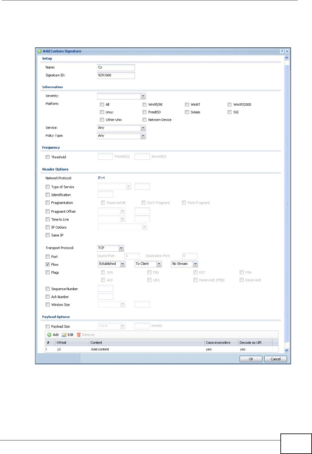Click the Cancel button
The width and height of the screenshot is (312, 454).
[x=275, y=359]
